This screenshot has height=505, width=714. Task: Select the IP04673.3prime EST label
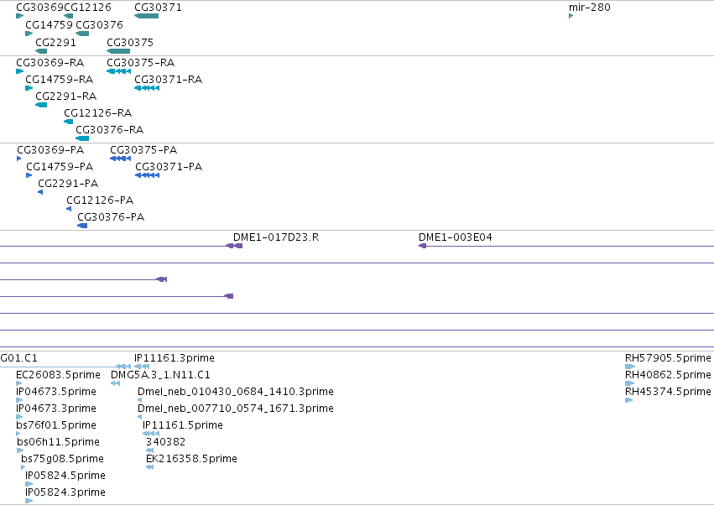tap(56, 409)
